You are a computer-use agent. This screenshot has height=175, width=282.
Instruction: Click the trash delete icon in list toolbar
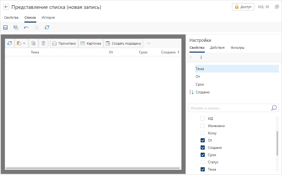pos(44,43)
